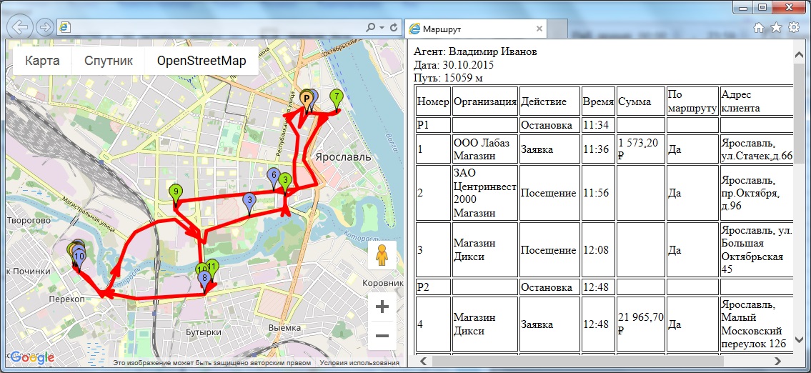
Task: Close the Маршрут tab
Action: 539,29
